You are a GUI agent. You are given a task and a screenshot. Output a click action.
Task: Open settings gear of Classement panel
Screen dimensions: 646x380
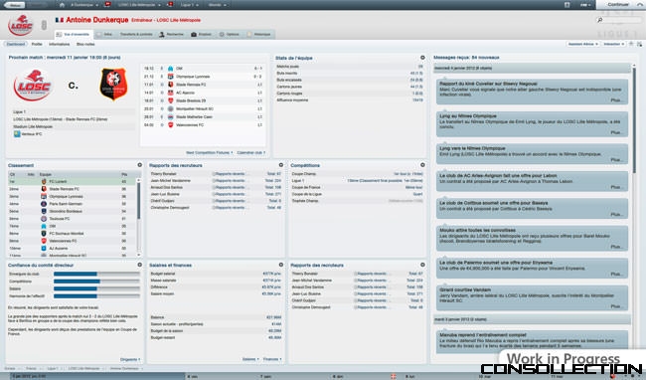pos(140,165)
